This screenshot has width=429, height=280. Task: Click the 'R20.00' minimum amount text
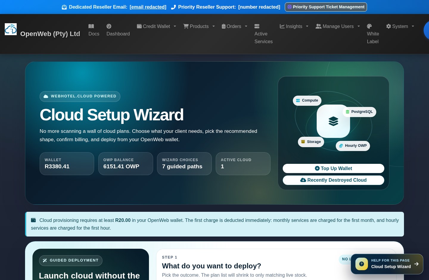pos(123,220)
